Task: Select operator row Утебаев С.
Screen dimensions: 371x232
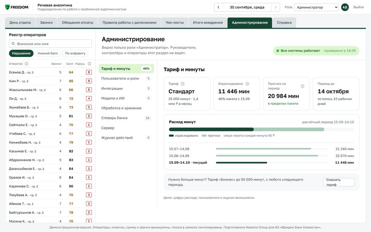Action: click(51, 134)
